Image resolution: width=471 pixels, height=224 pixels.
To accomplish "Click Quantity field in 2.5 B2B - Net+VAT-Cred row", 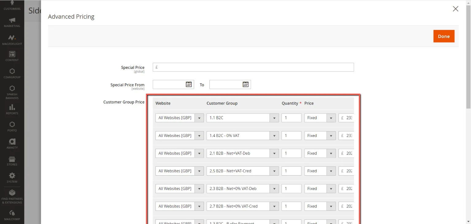I will coord(291,171).
